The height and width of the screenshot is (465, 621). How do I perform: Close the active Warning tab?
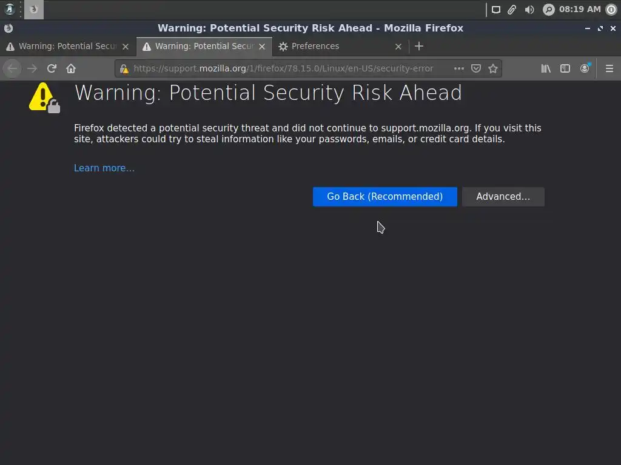pyautogui.click(x=262, y=47)
